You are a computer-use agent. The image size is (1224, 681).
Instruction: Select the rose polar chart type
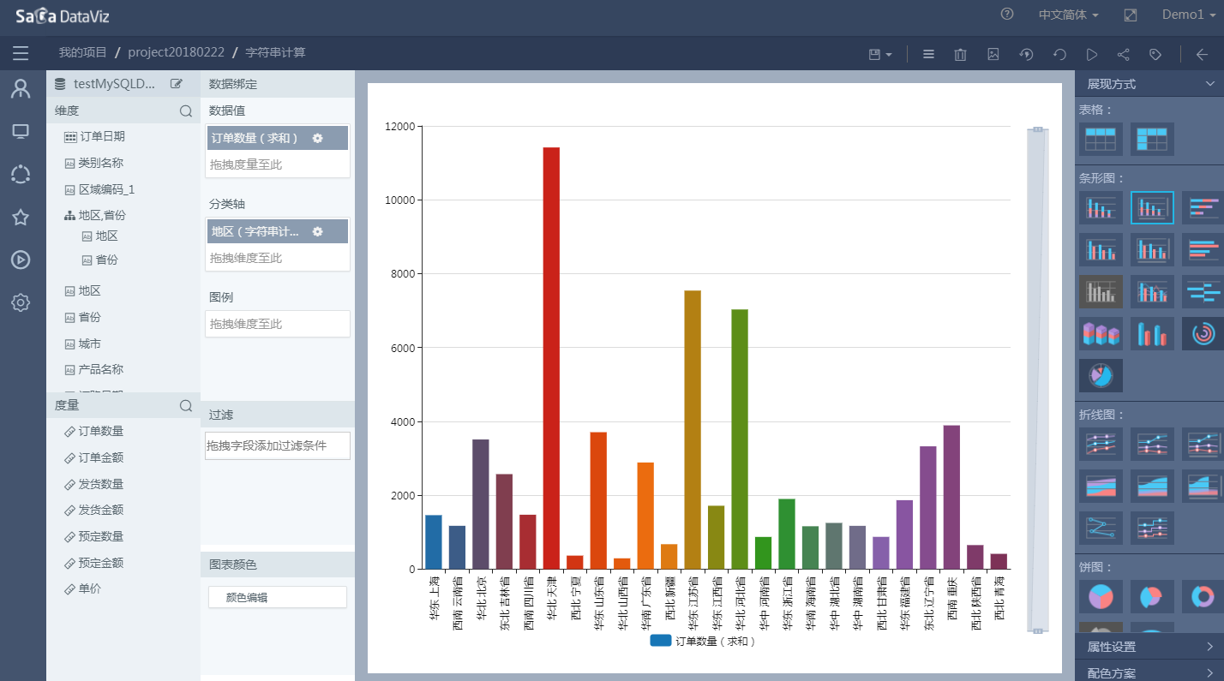click(x=1101, y=375)
